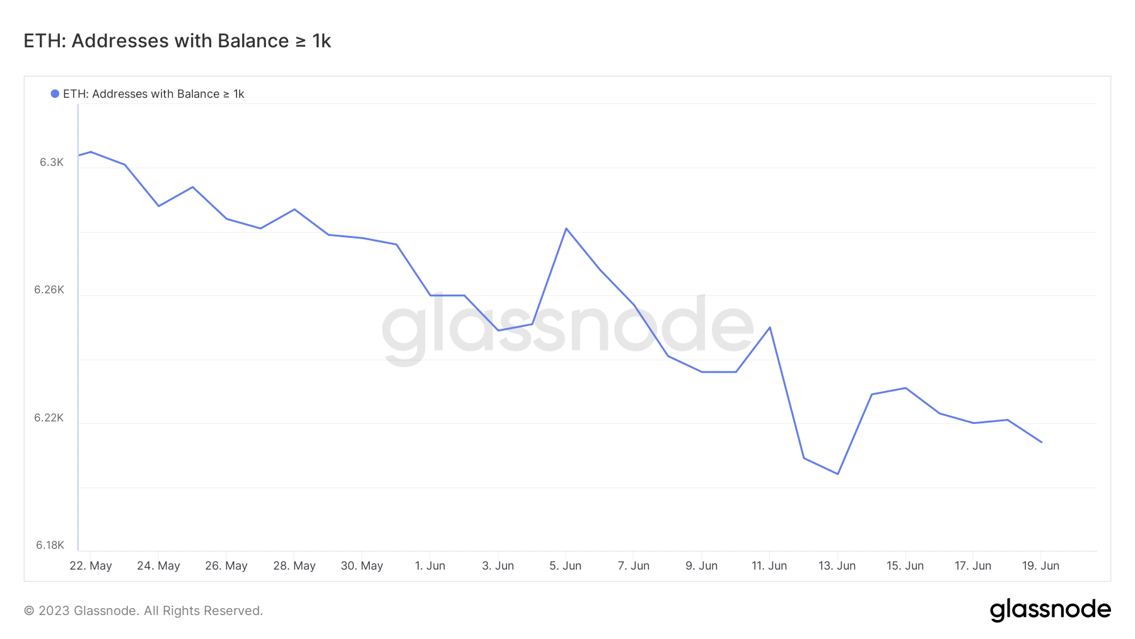Click the 6.3K y-axis value label
The width and height of the screenshot is (1135, 639).
[x=52, y=163]
